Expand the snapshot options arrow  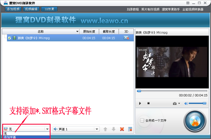click(179, 103)
